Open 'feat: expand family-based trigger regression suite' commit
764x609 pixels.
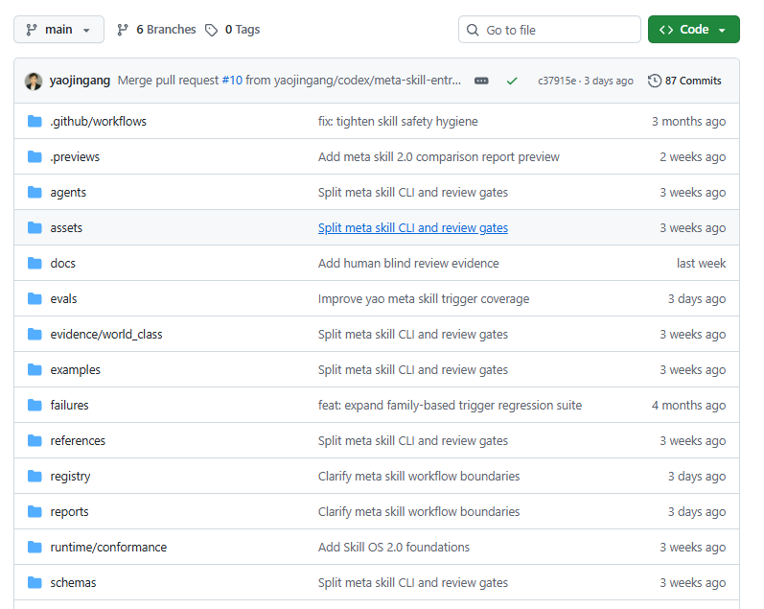click(451, 405)
